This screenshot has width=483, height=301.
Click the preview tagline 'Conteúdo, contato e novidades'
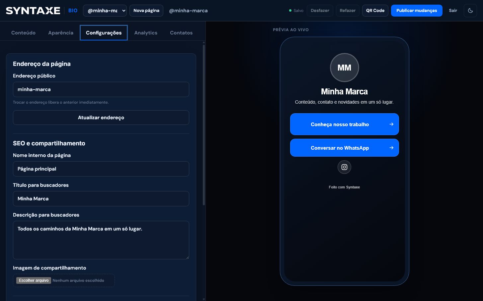(x=344, y=102)
